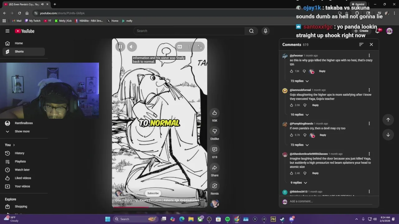Open the YouTube hamburger guide menu
Image resolution: width=399 pixels, height=224 pixels.
7,31
